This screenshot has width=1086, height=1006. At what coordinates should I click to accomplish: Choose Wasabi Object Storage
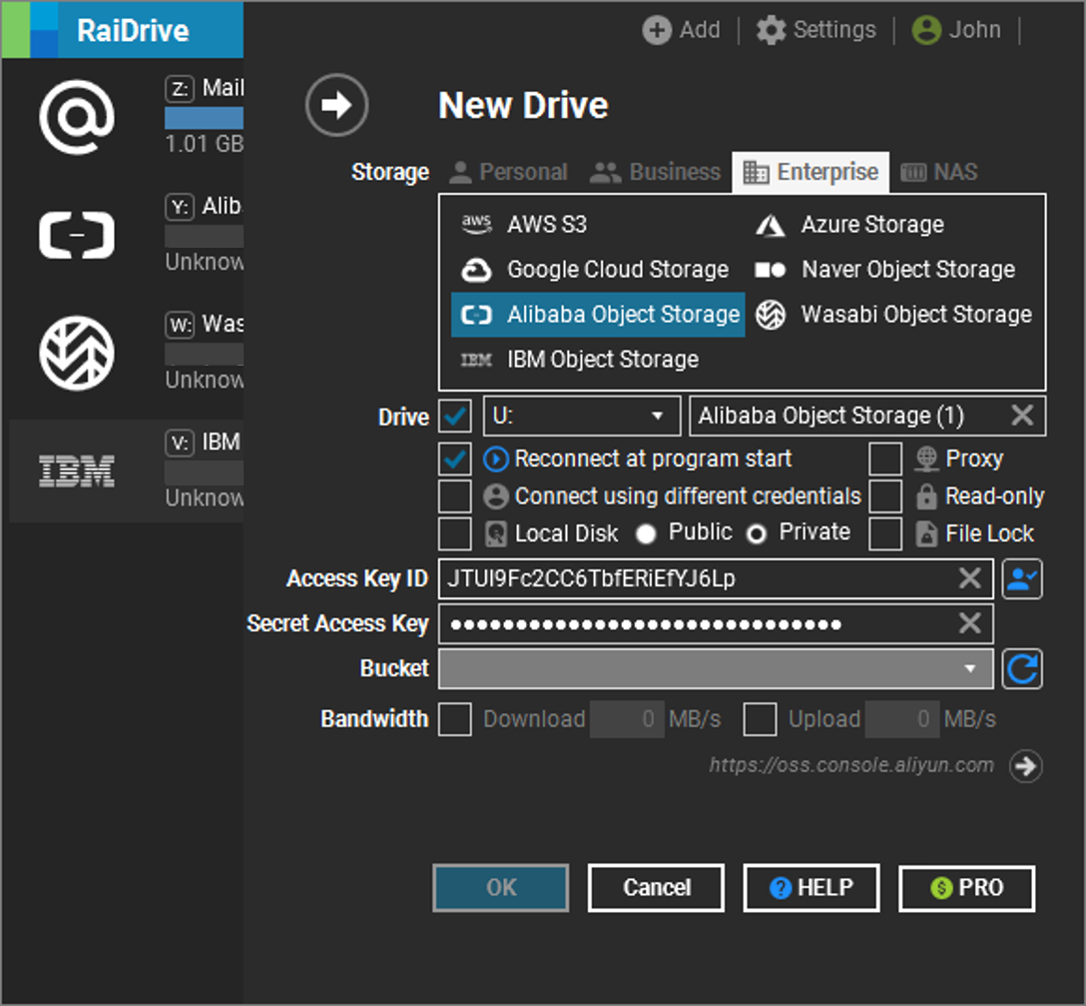893,315
